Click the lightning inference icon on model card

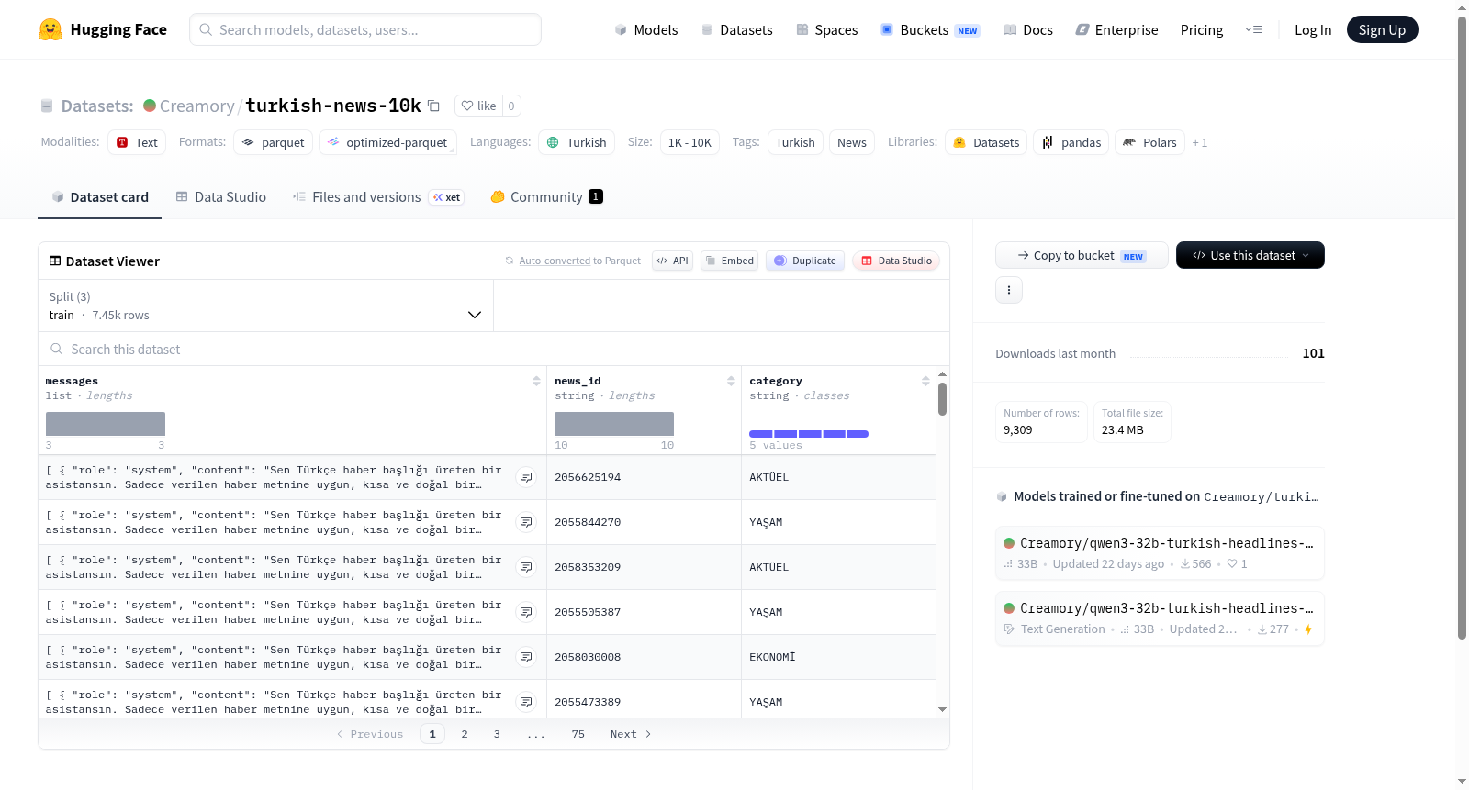coord(1308,629)
